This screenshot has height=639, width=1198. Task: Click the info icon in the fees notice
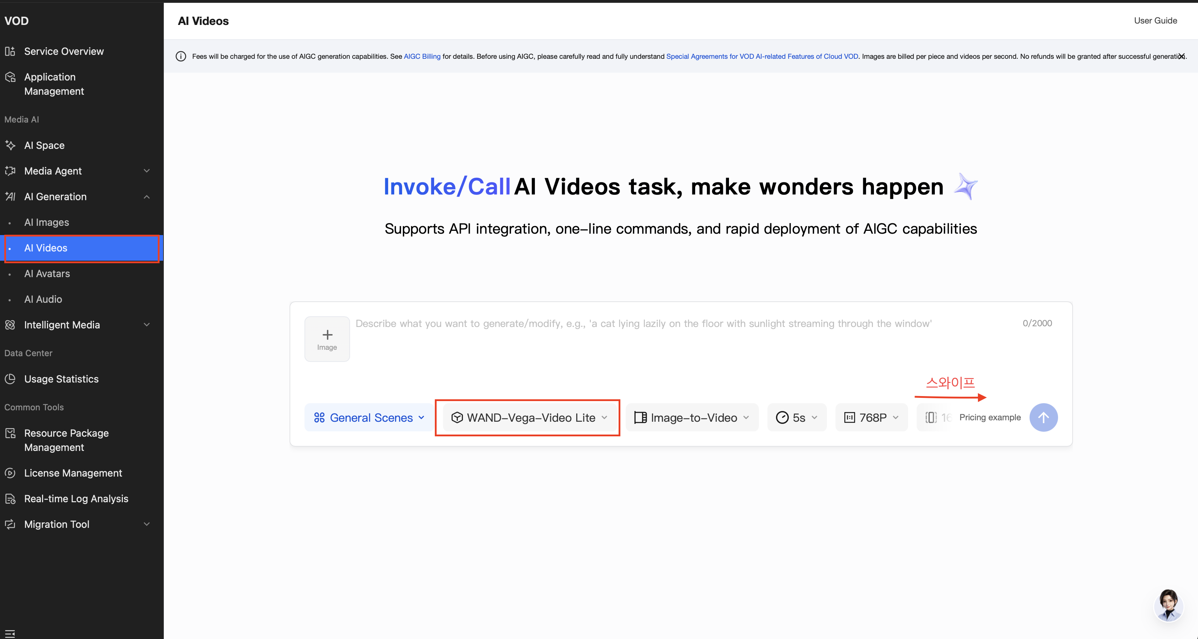pyautogui.click(x=181, y=56)
